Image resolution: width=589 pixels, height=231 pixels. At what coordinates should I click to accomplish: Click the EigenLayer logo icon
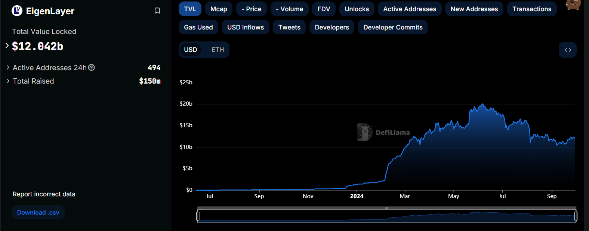click(x=17, y=11)
